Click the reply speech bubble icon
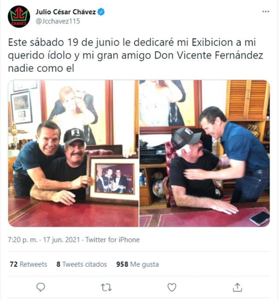 click(41, 287)
